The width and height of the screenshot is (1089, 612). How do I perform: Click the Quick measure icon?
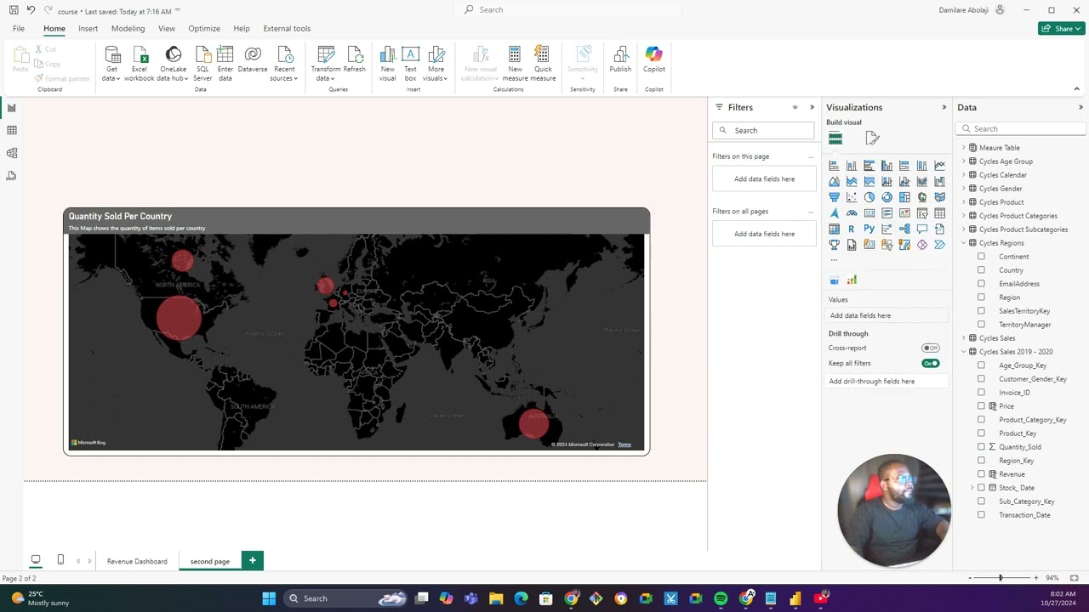click(542, 61)
